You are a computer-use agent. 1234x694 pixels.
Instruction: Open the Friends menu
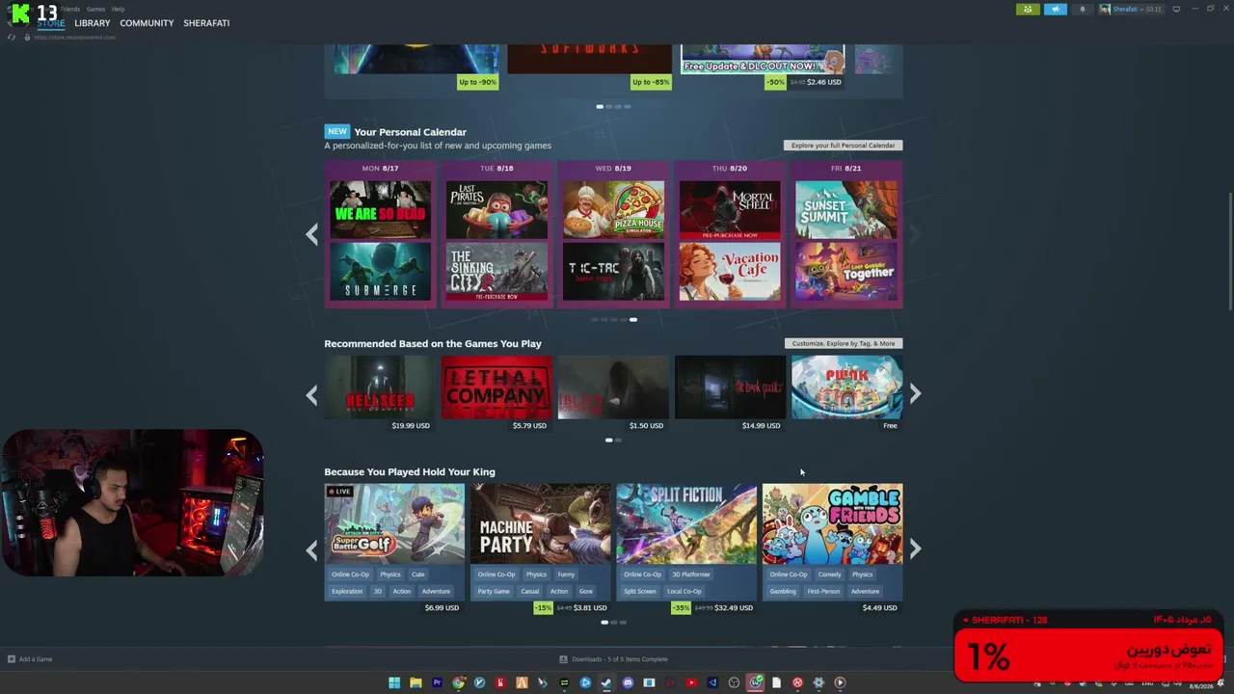click(x=70, y=9)
